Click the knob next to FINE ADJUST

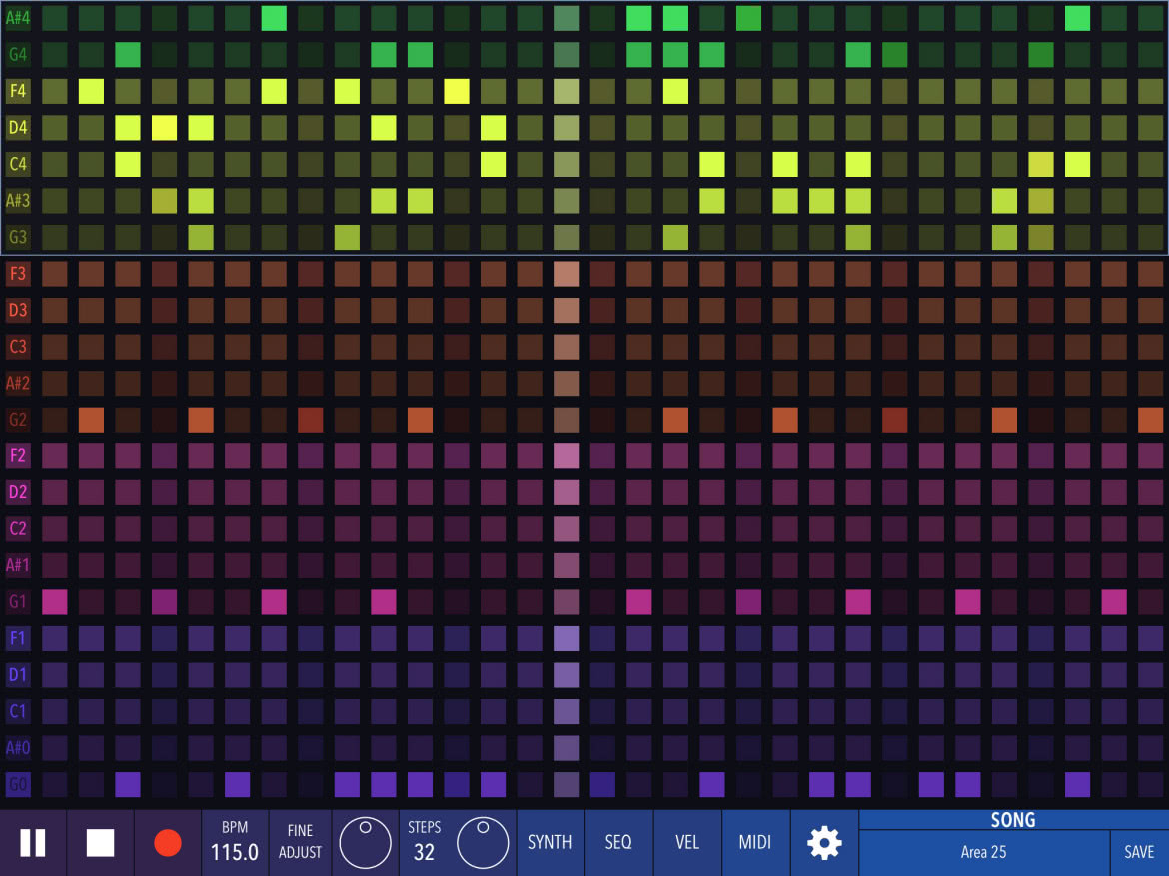[366, 842]
